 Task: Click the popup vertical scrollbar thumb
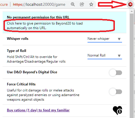132,65
